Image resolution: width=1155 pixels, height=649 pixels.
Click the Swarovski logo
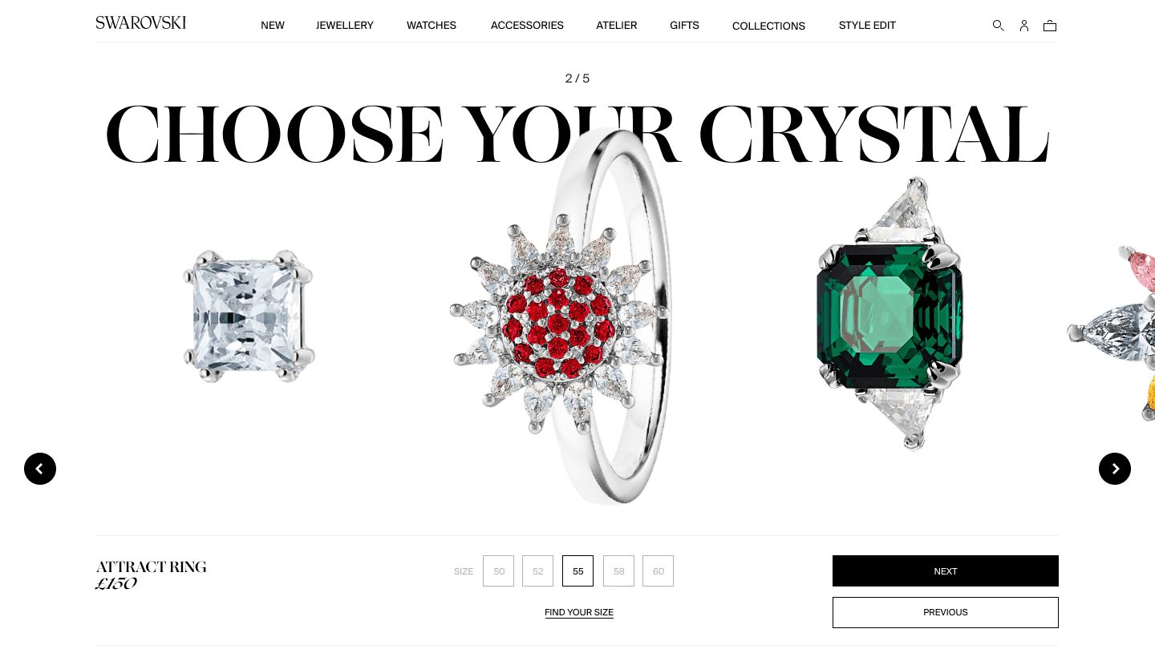click(x=141, y=23)
